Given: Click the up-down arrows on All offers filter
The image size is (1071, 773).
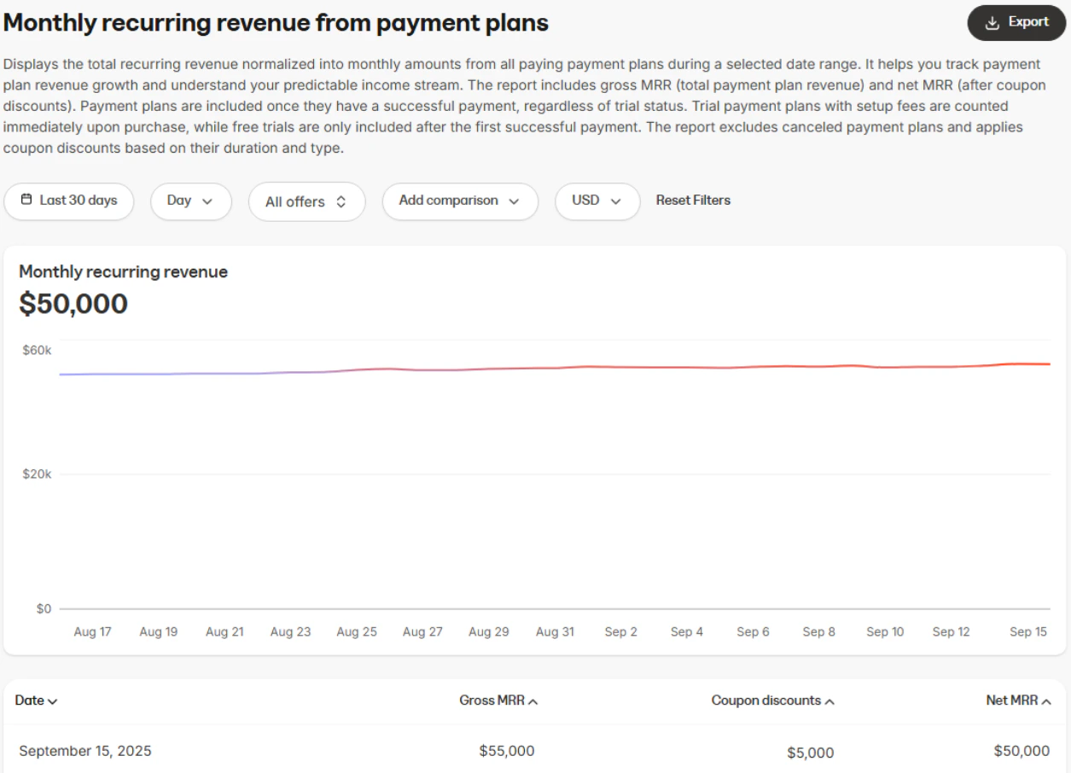Looking at the screenshot, I should click(342, 201).
